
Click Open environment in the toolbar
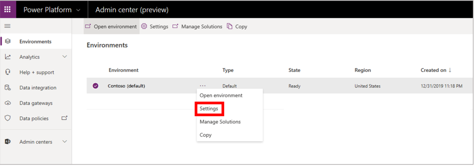pyautogui.click(x=111, y=26)
